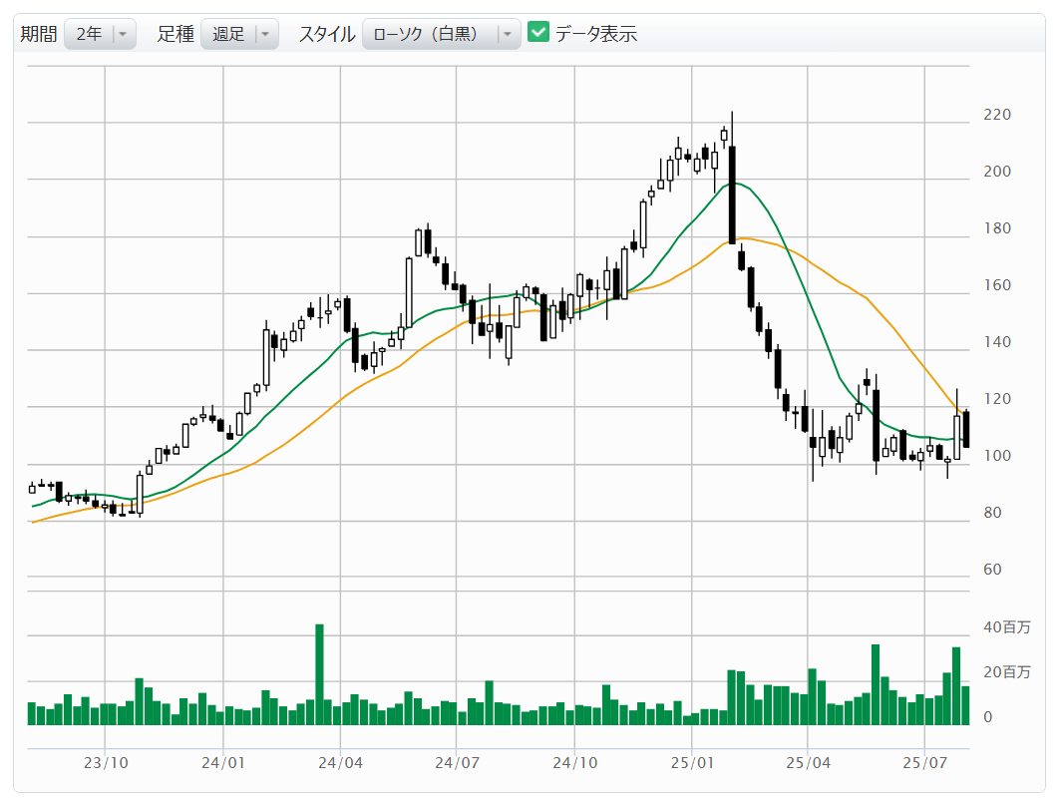Image resolution: width=1057 pixels, height=805 pixels.
Task: Click the 40百万 volume axis label
Action: pyautogui.click(x=1007, y=627)
